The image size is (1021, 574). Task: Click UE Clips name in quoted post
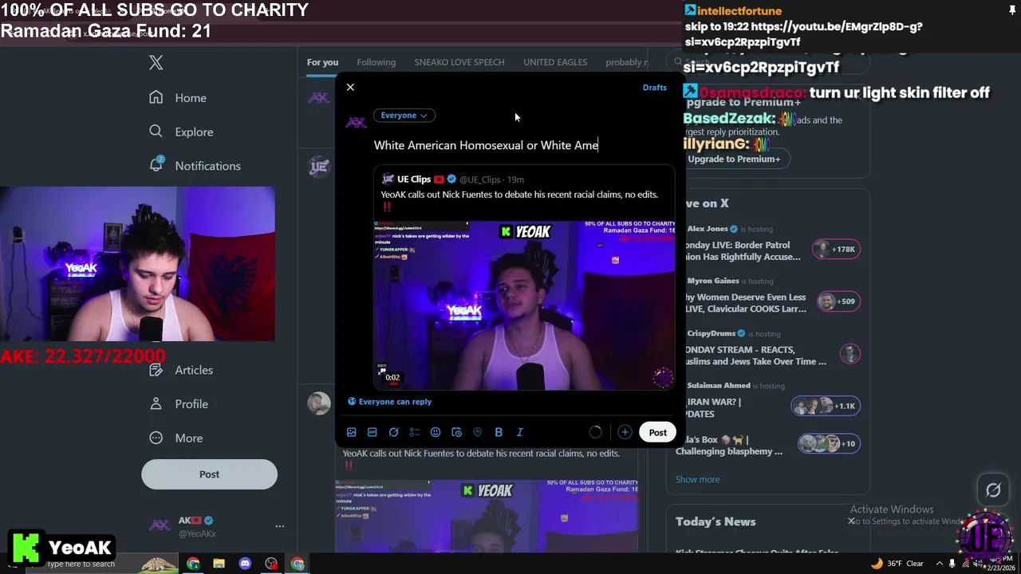(414, 179)
